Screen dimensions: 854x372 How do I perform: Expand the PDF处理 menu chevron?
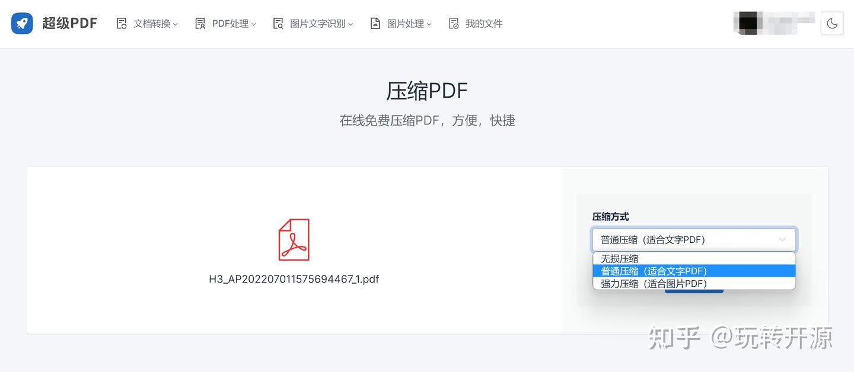coord(253,24)
